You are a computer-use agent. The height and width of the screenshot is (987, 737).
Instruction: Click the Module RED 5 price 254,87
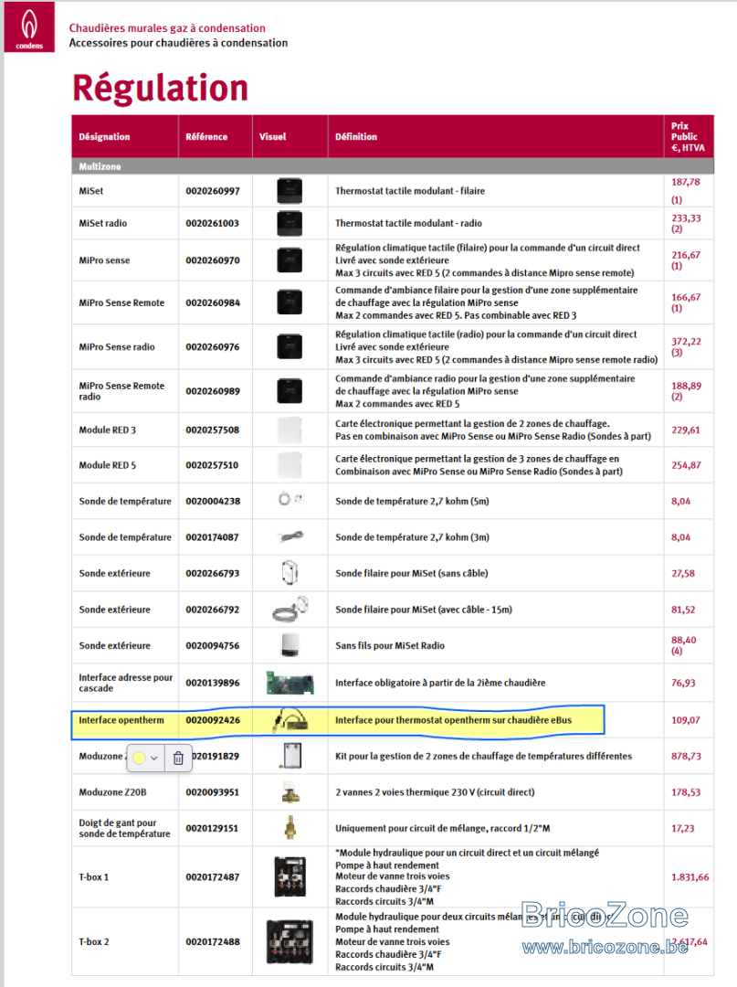tap(686, 465)
